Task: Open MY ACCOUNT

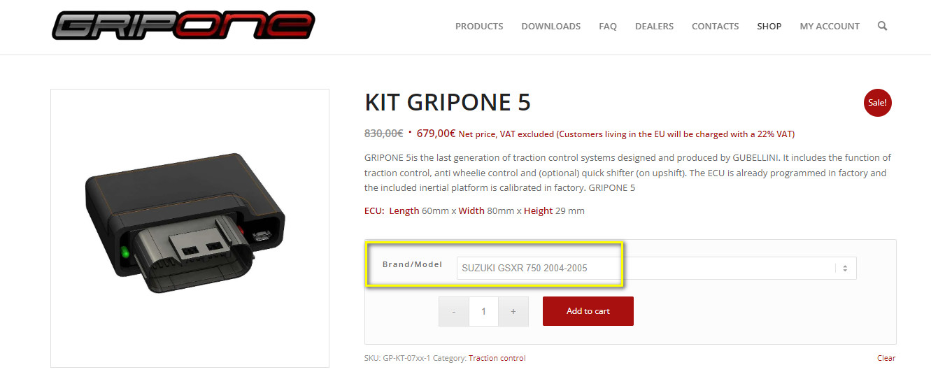Action: coord(830,26)
